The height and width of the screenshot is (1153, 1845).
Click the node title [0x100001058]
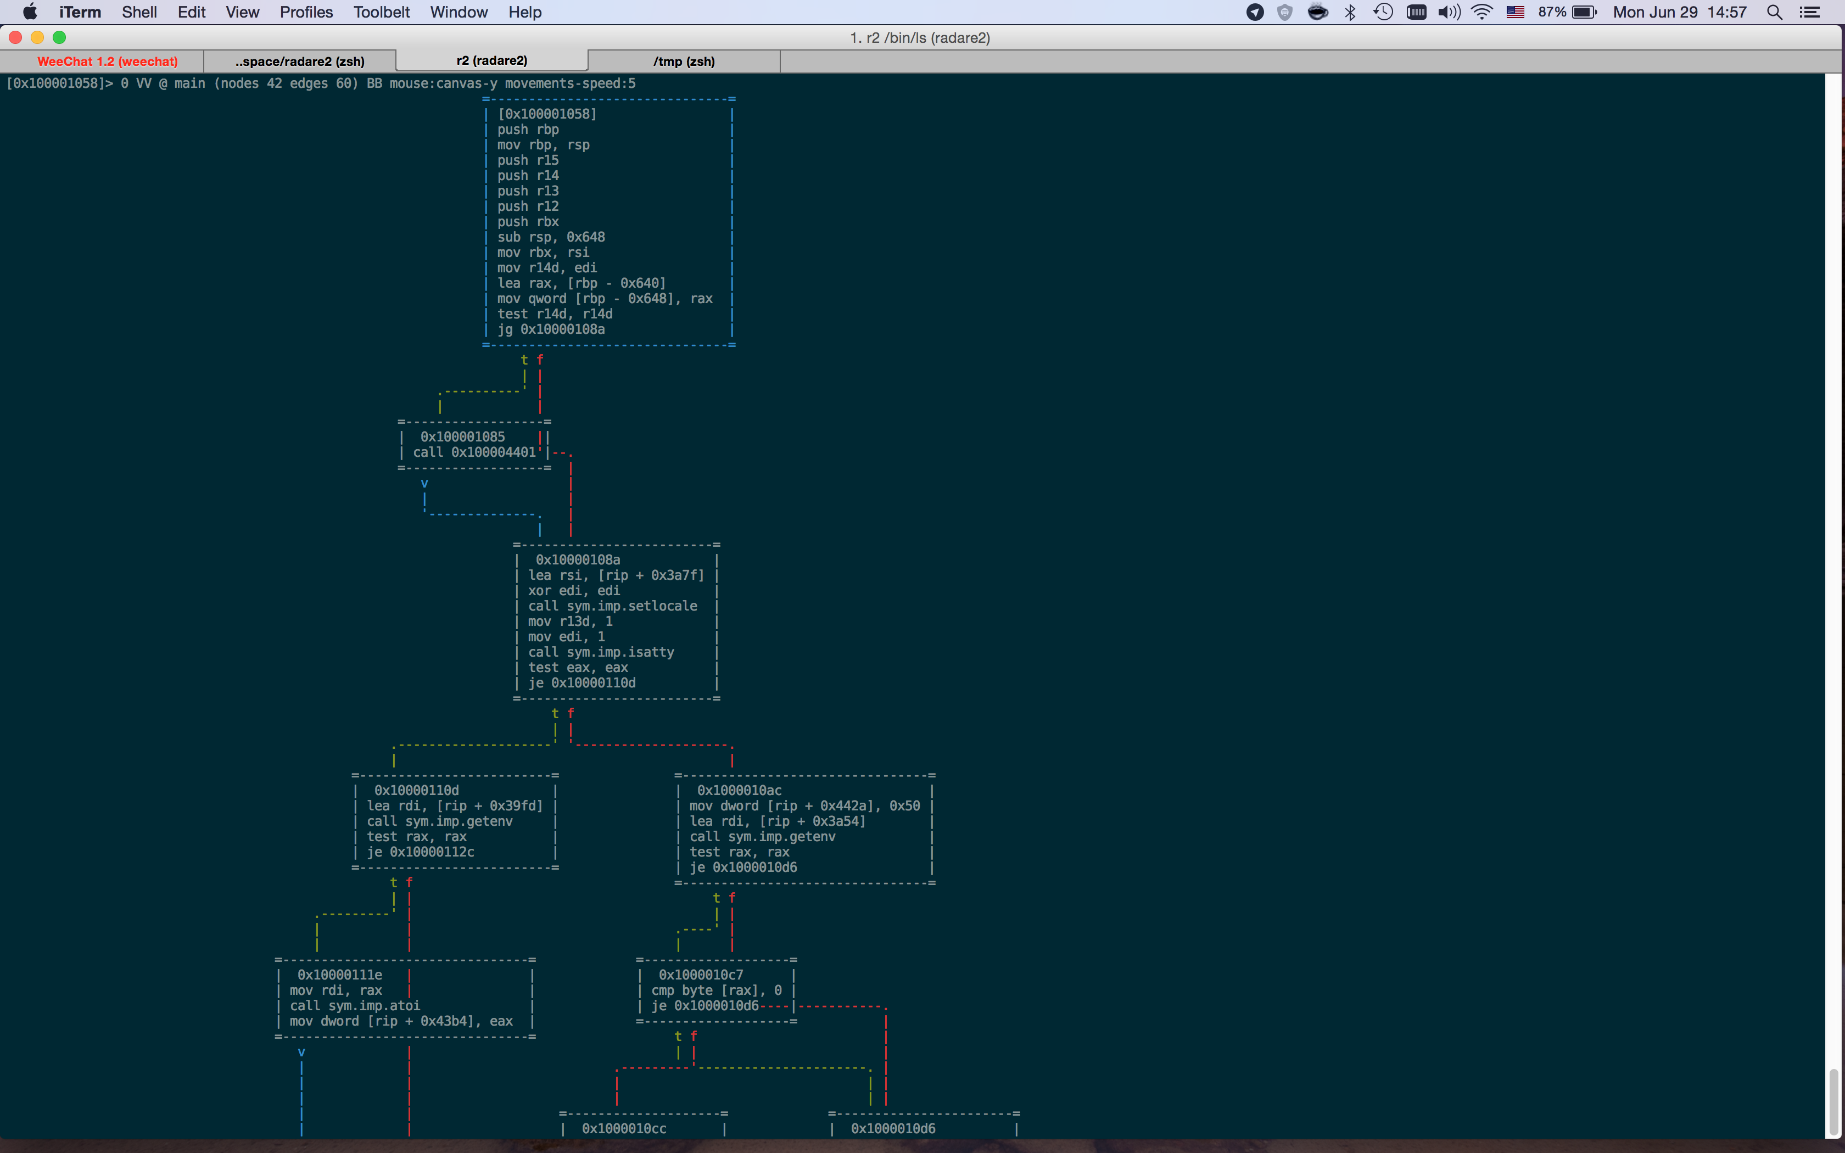click(547, 114)
